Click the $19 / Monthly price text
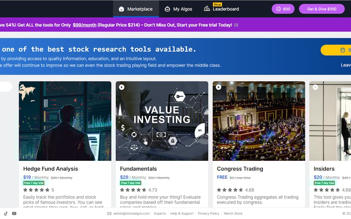The image size is (351, 219). click(36, 177)
